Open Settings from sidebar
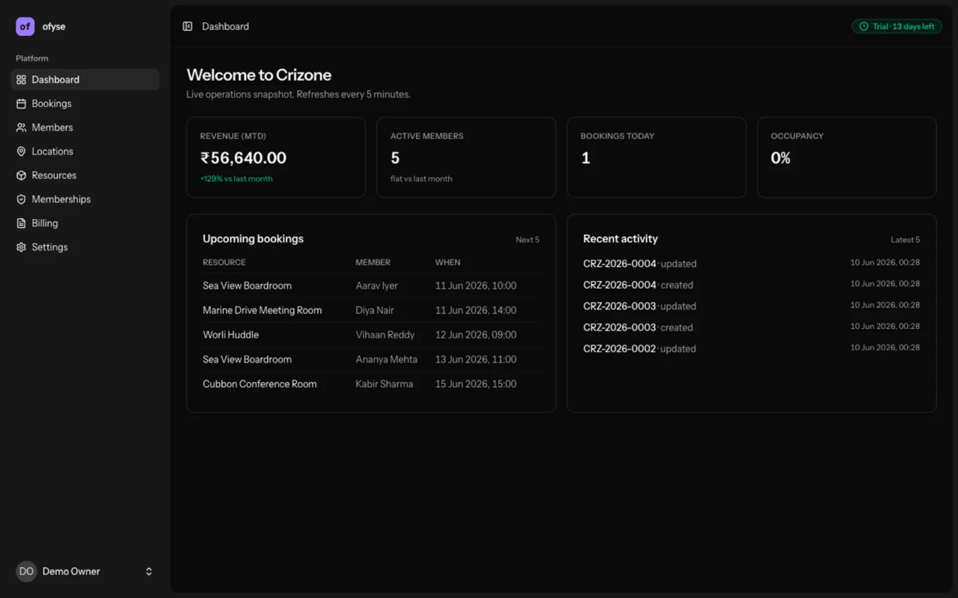Viewport: 958px width, 598px height. pos(85,247)
